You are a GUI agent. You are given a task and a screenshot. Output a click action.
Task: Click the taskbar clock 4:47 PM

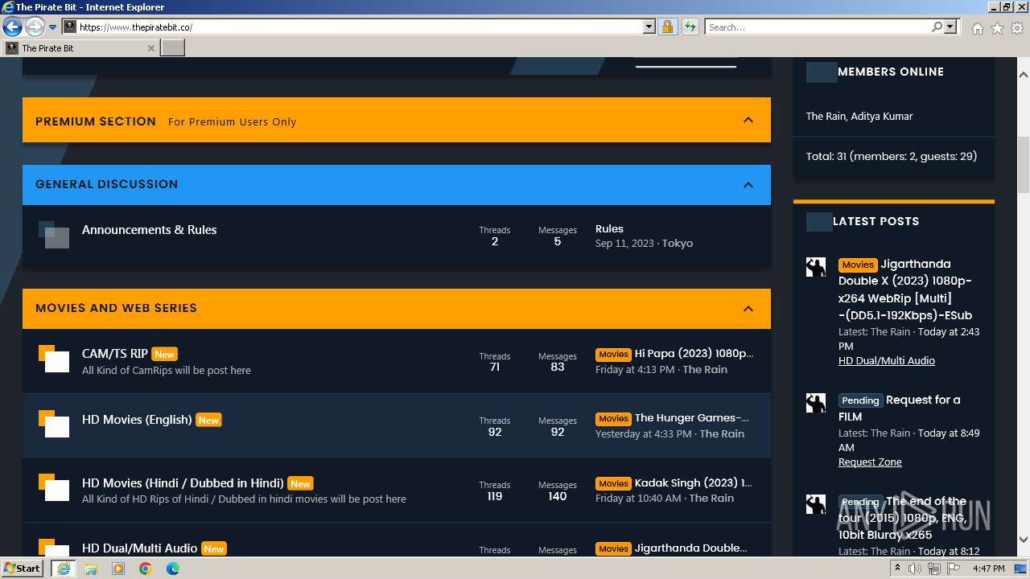(988, 569)
